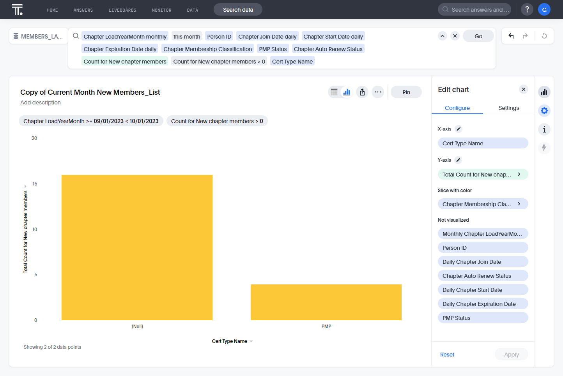Open the SpotIQ lightning bolt icon
Image resolution: width=563 pixels, height=376 pixels.
[x=544, y=148]
